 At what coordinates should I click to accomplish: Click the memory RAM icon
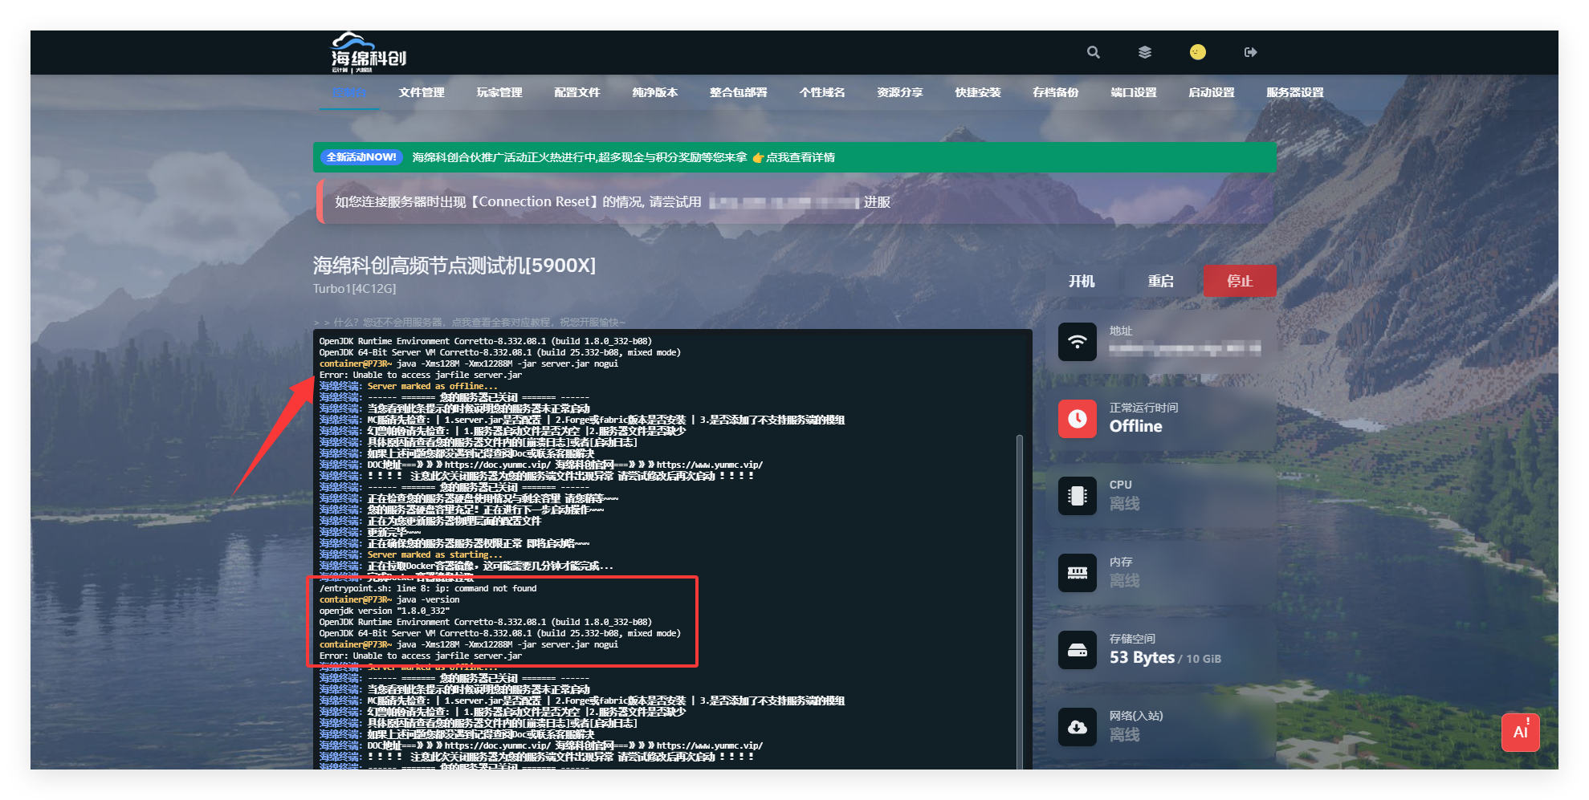(1077, 573)
